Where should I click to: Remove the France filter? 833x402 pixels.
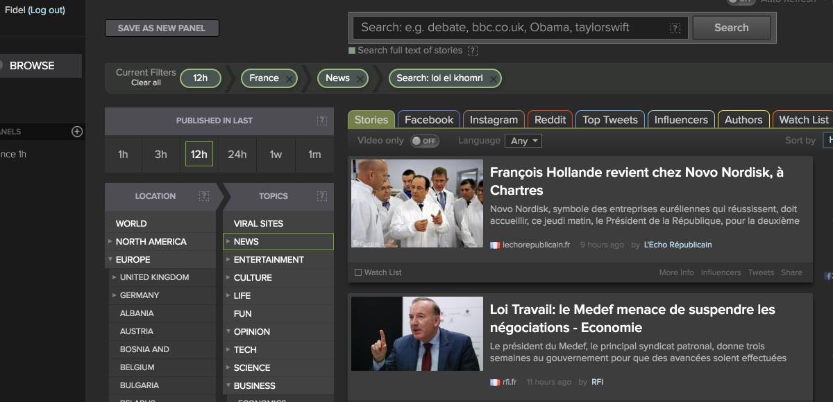click(x=289, y=79)
